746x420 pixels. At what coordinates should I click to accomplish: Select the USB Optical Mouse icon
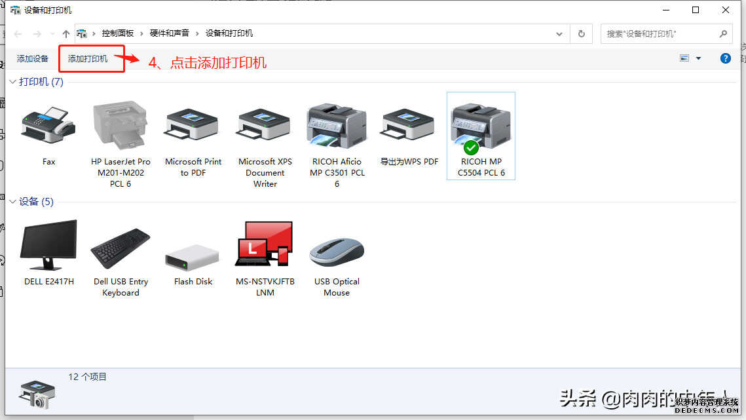click(x=337, y=252)
